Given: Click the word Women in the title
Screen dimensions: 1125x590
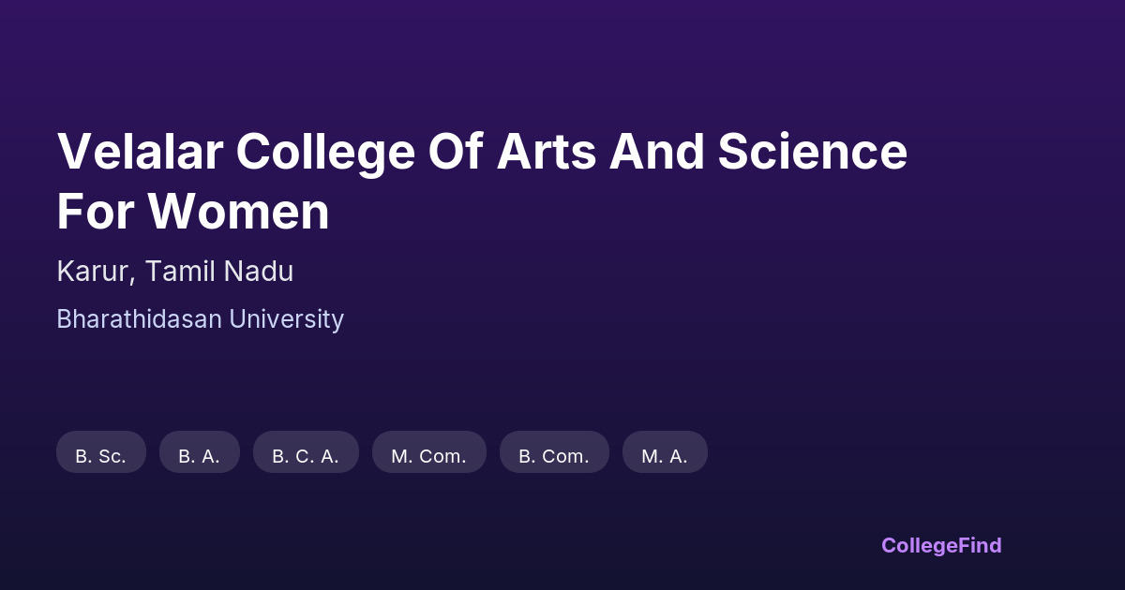Looking at the screenshot, I should coord(238,212).
